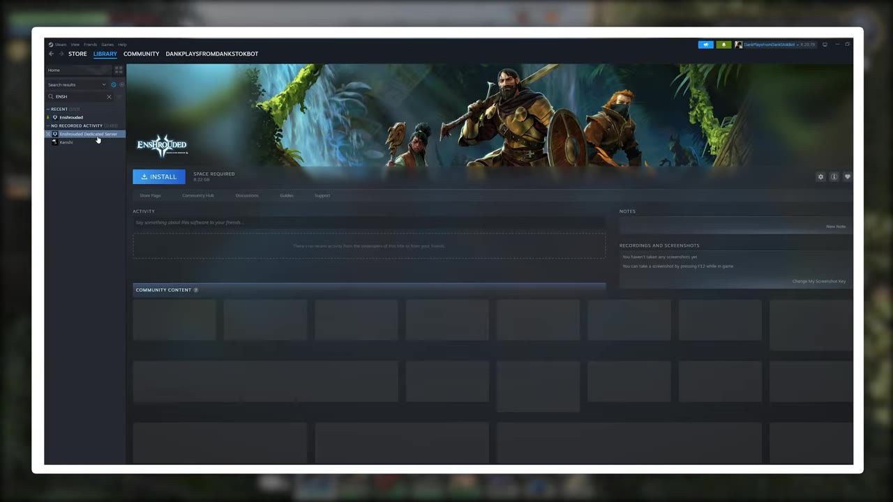Go forward with the right arrow navigation icon
893x502 pixels.
(x=61, y=54)
